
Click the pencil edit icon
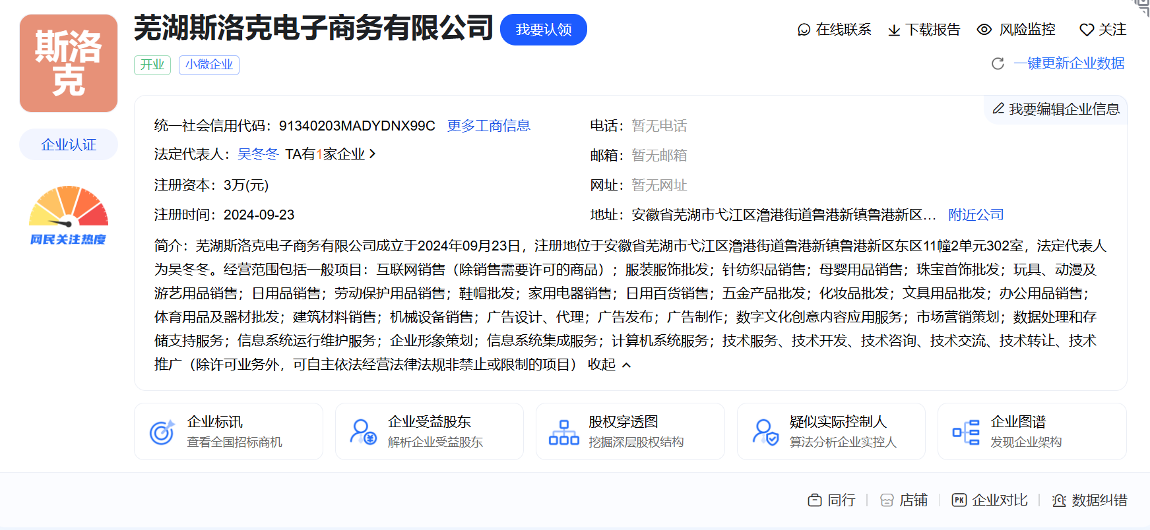[998, 108]
